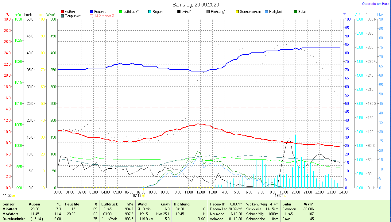Click the Luftdruck column header in table
Viewport: 391px width, 222px height.
click(x=109, y=204)
